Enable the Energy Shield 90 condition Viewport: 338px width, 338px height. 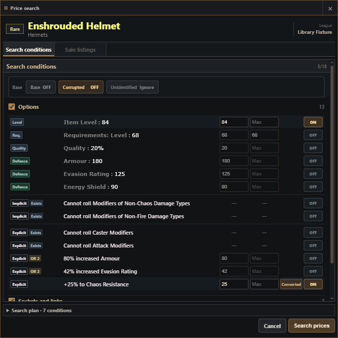313,187
